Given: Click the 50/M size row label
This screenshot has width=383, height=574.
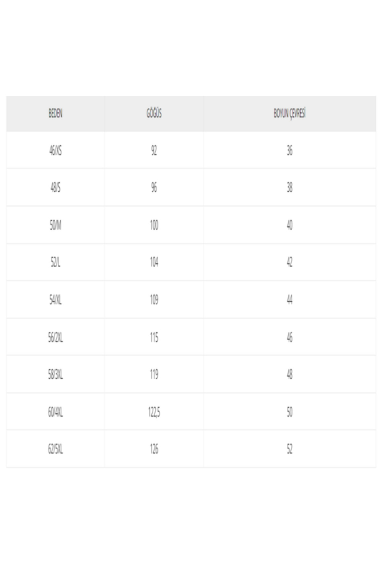Looking at the screenshot, I should [56, 225].
